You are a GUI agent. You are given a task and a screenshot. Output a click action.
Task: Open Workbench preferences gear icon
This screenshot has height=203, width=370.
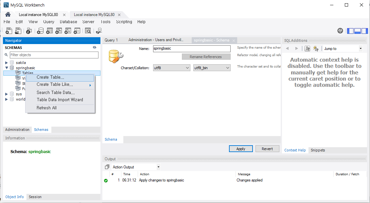click(340, 31)
